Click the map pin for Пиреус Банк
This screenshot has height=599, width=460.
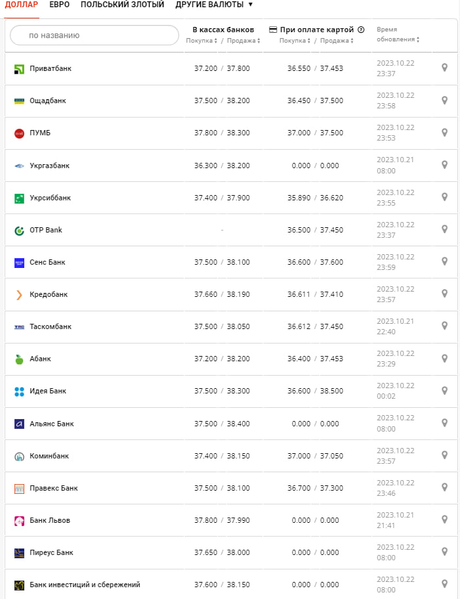(x=444, y=552)
